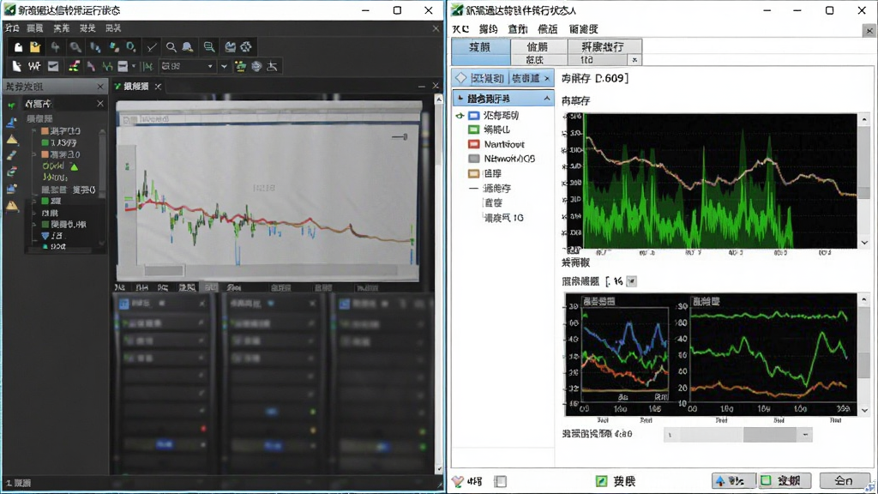
Task: Open the wide combo box in the dark toolbar
Action: click(188, 67)
